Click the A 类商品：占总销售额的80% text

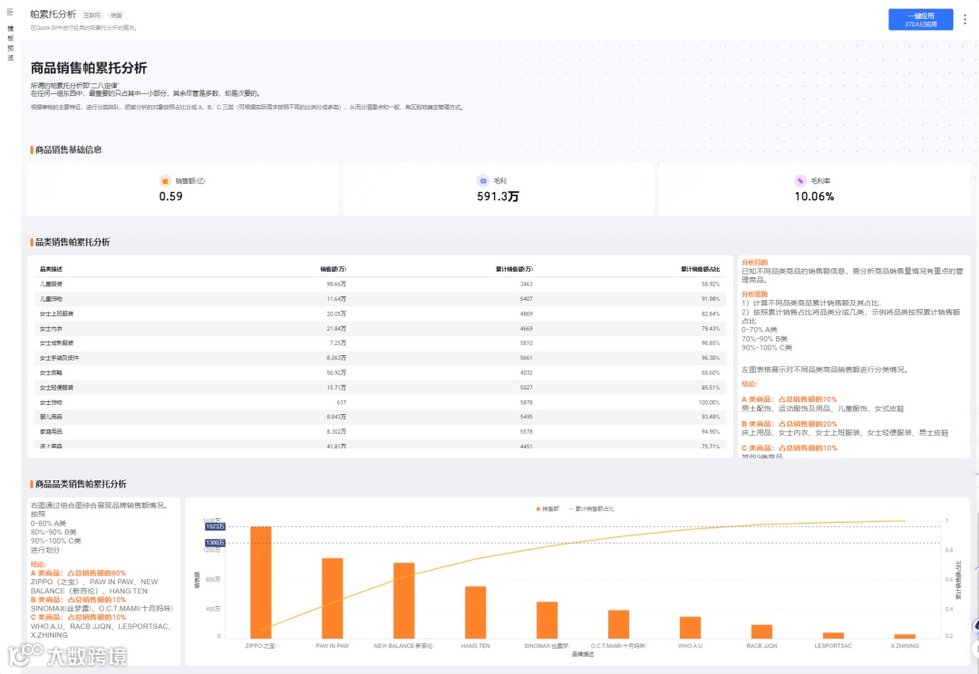coord(78,573)
